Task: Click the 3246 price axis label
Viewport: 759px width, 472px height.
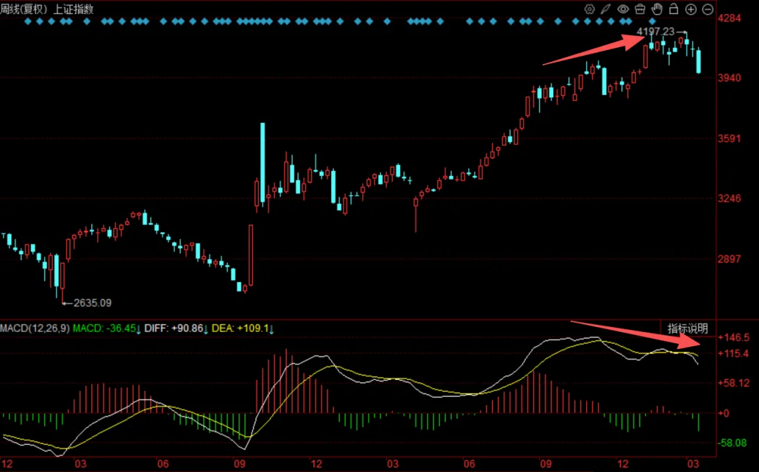Action: coord(729,198)
